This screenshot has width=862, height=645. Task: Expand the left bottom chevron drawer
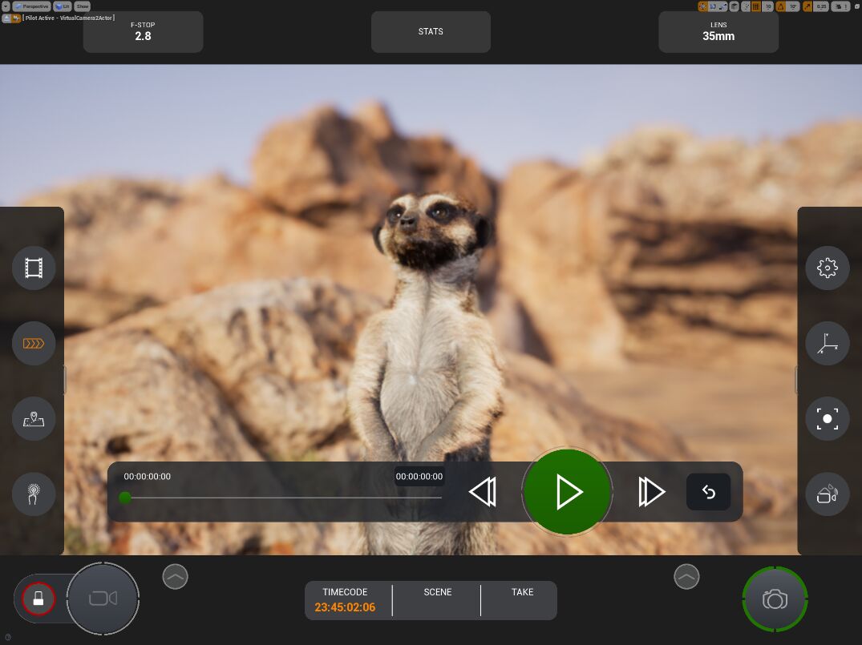point(175,576)
